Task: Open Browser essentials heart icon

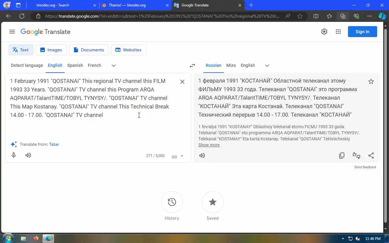Action: pyautogui.click(x=356, y=16)
